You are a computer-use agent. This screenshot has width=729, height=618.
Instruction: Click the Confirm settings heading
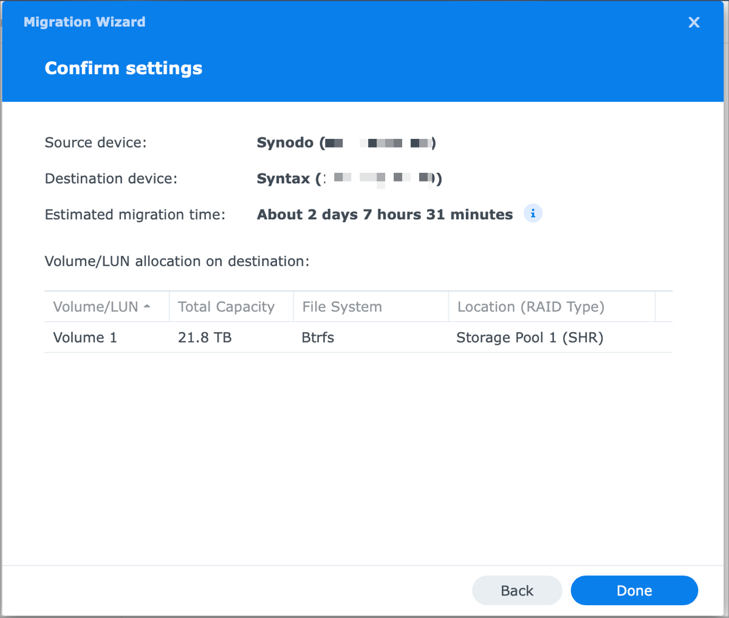[123, 68]
